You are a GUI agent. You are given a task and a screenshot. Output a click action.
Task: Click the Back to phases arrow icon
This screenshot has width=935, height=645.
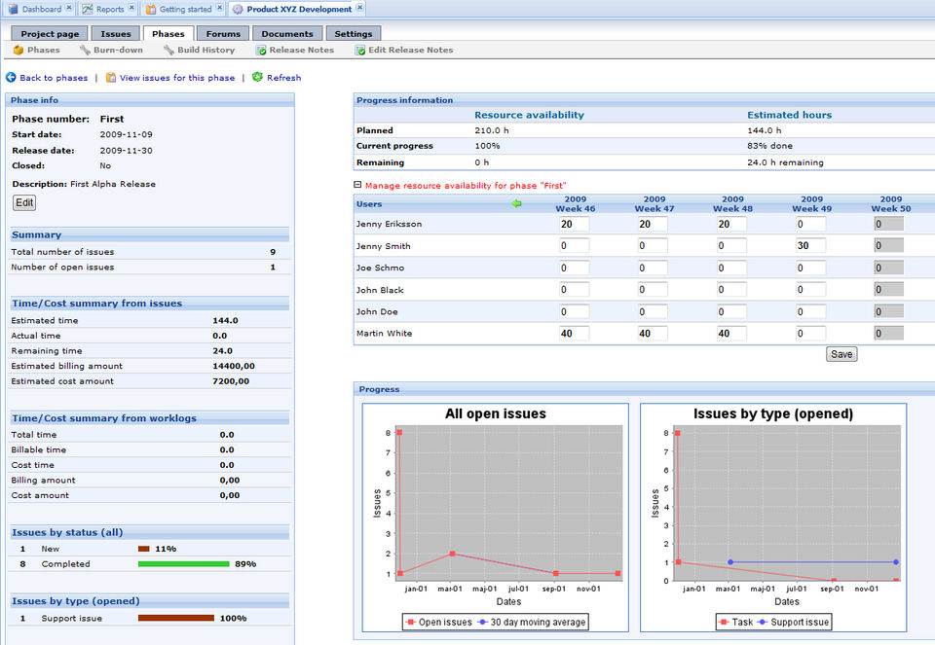pyautogui.click(x=11, y=78)
